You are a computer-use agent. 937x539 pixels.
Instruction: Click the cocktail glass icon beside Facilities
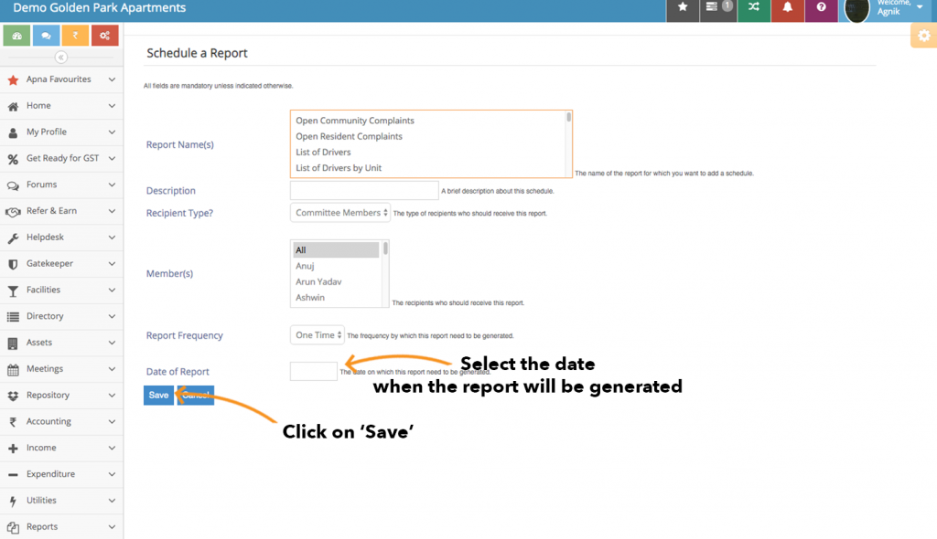tap(13, 291)
